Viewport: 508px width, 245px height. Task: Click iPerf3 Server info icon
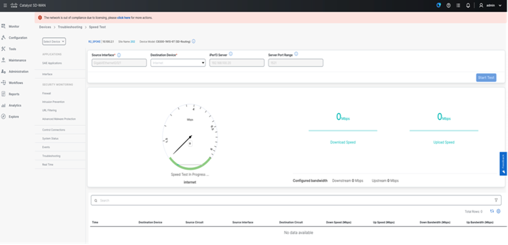pos(231,54)
